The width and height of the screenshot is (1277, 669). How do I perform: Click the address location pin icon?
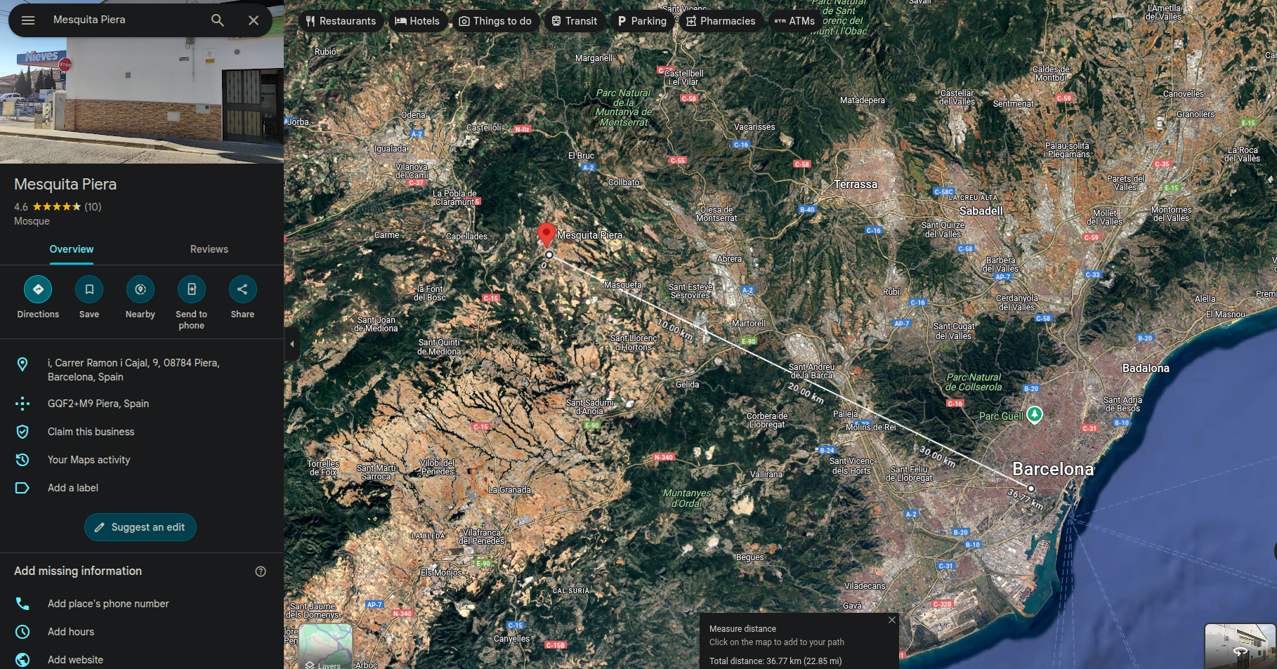22,364
